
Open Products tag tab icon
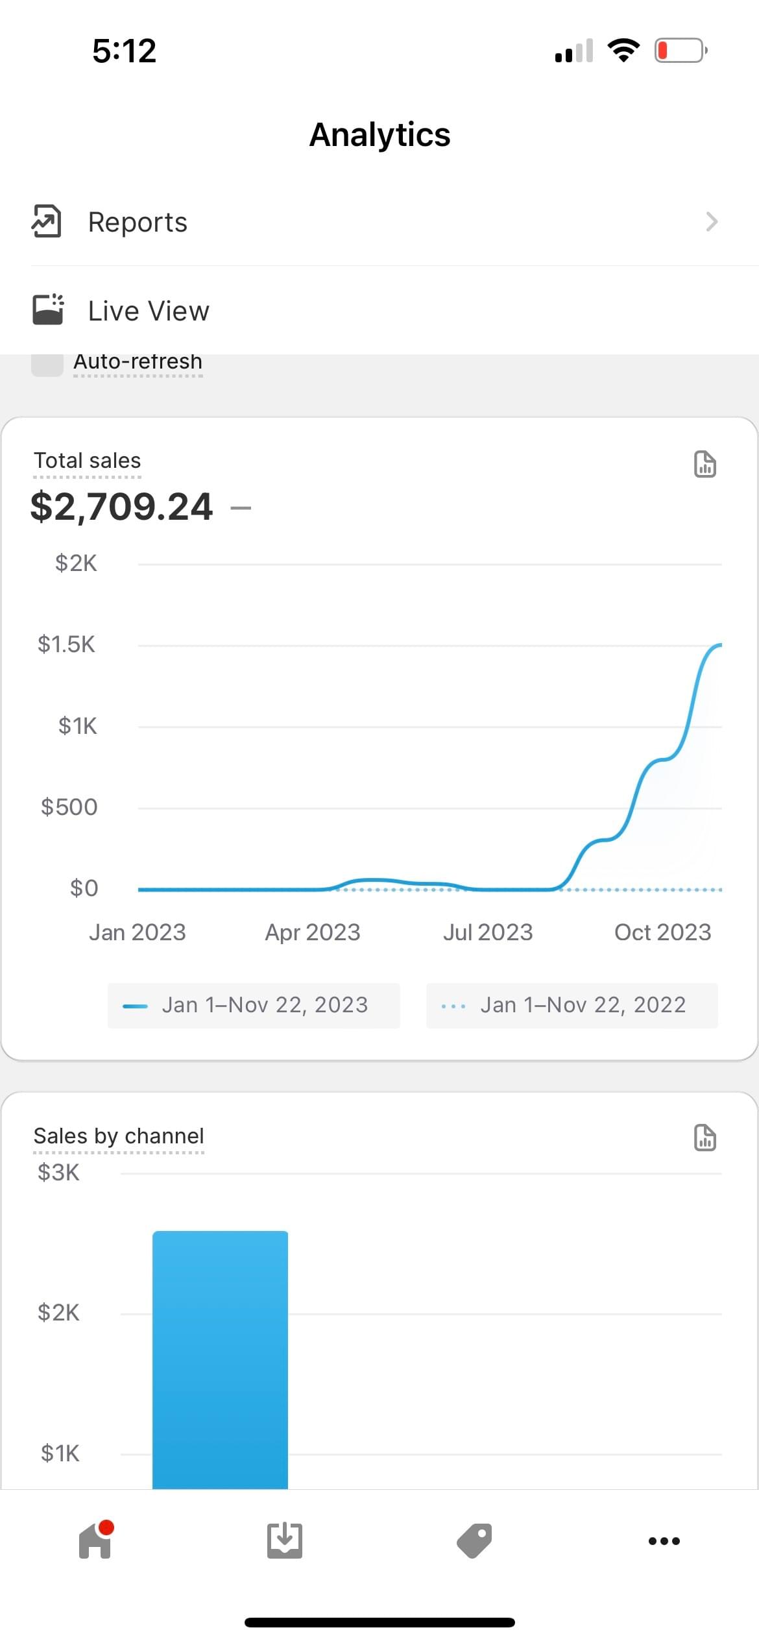pos(474,1540)
